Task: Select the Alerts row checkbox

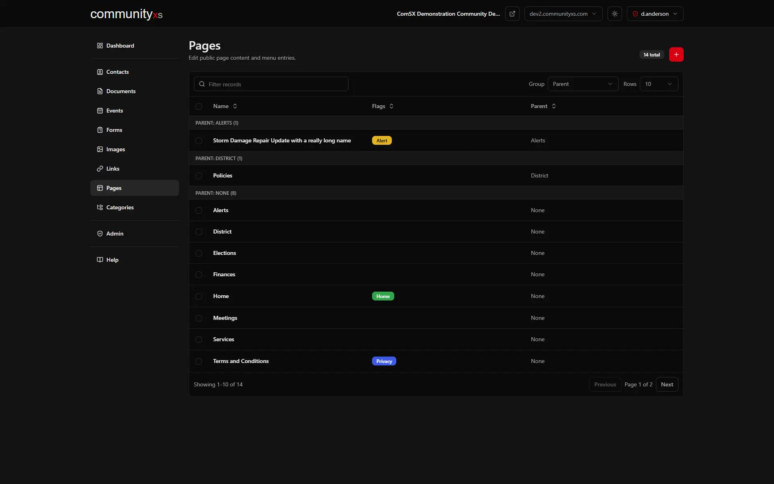Action: pos(199,211)
